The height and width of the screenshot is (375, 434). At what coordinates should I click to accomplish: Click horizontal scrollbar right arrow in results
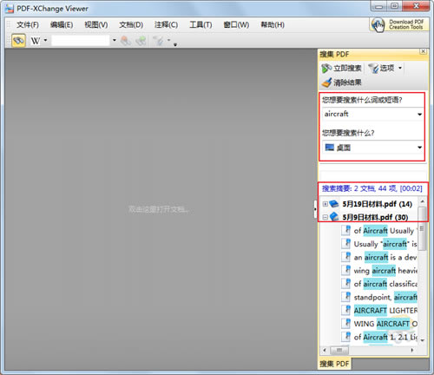(x=412, y=351)
